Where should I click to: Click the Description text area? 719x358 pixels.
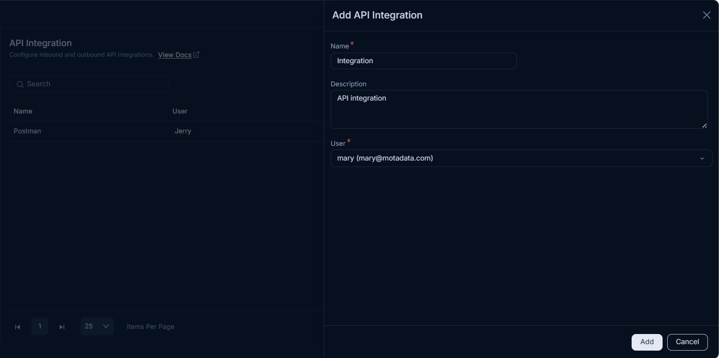click(x=519, y=109)
